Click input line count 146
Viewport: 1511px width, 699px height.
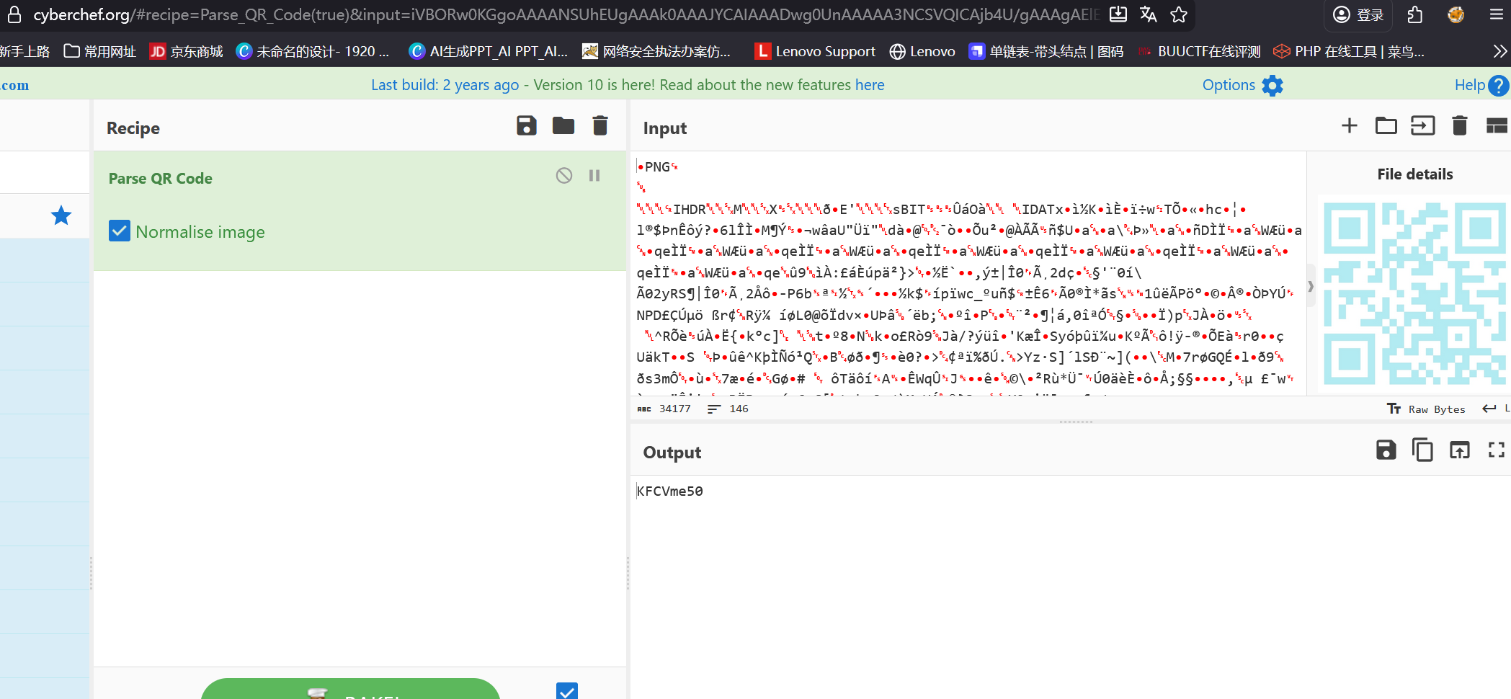point(739,409)
